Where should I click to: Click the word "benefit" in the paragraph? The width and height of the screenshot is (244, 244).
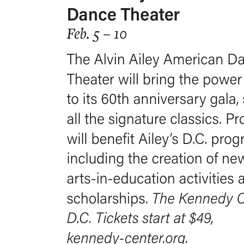(113, 139)
